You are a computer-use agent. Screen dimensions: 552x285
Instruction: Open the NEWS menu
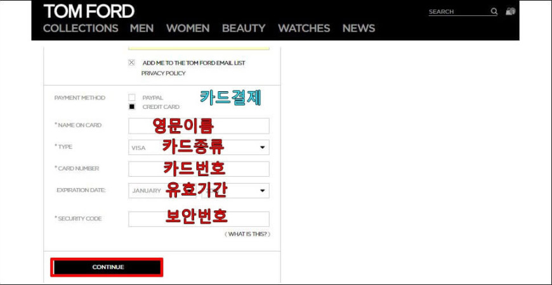pos(358,28)
